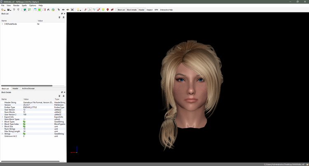Expand all rows in Block List panel
Viewport: 309px width, 166px height.
59,17
